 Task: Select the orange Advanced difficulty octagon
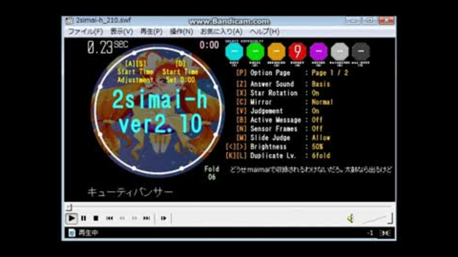point(276,51)
